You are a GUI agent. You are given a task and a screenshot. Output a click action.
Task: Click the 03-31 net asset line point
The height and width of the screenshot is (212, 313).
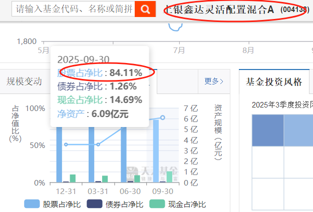(x=98, y=144)
